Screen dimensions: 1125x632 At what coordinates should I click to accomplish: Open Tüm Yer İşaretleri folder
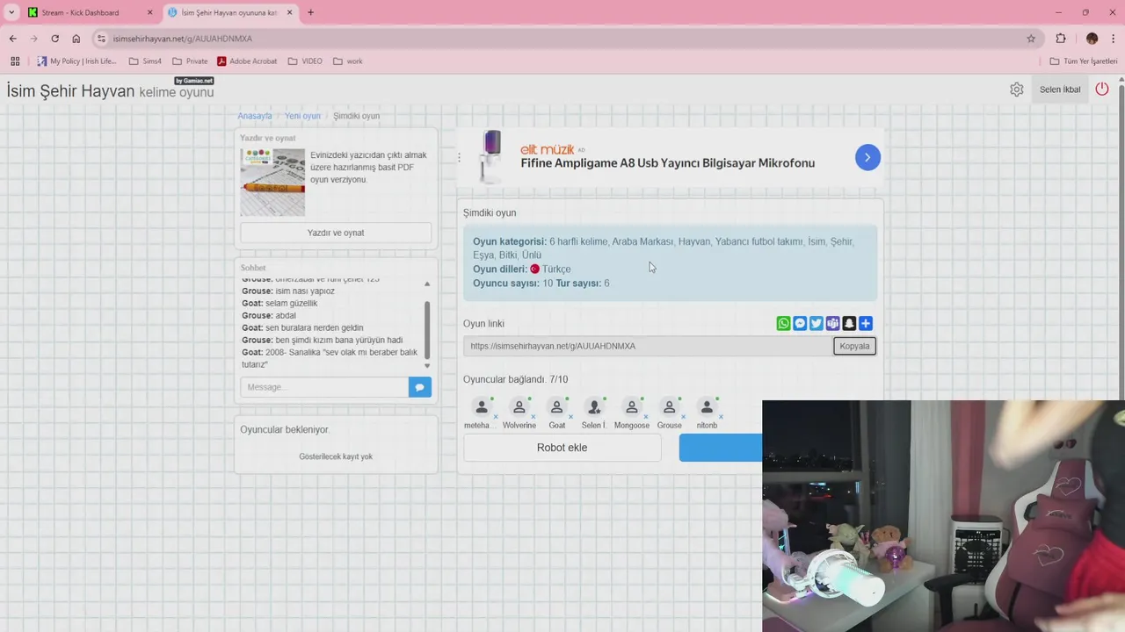[x=1083, y=61]
